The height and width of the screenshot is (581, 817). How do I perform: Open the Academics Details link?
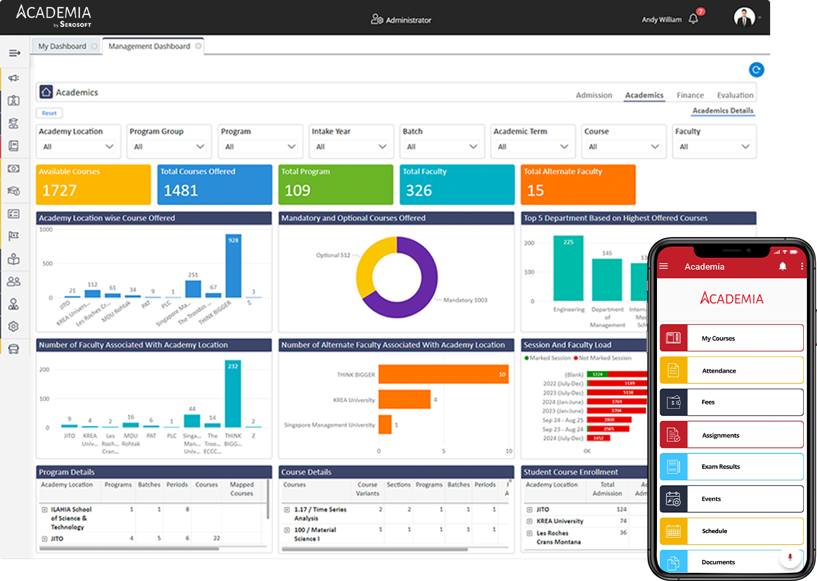click(x=723, y=111)
